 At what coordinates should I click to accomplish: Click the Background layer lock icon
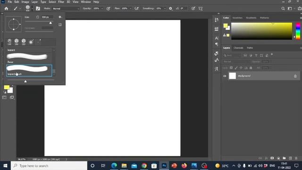click(295, 76)
